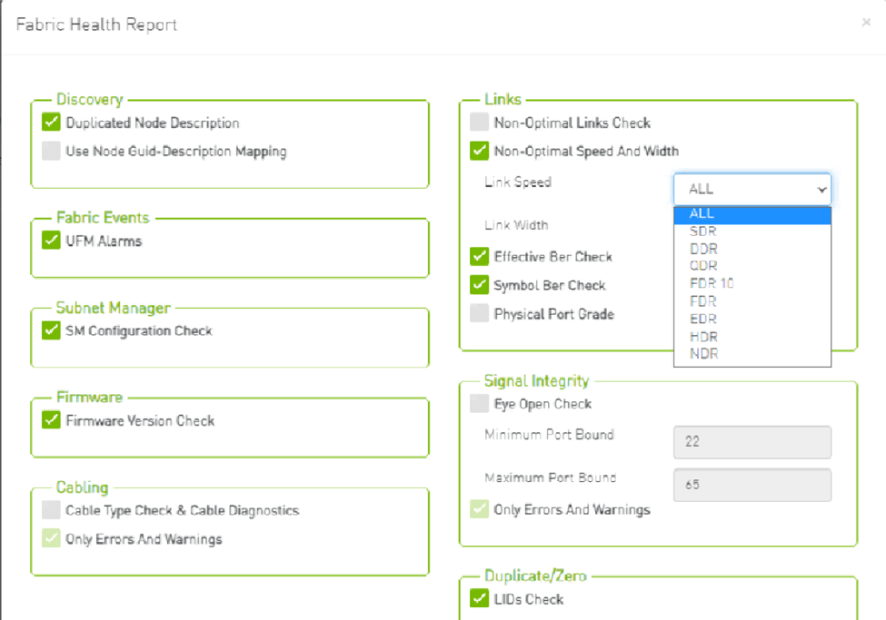Close the Fabric Health Report dialog
This screenshot has height=620, width=886.
865,23
